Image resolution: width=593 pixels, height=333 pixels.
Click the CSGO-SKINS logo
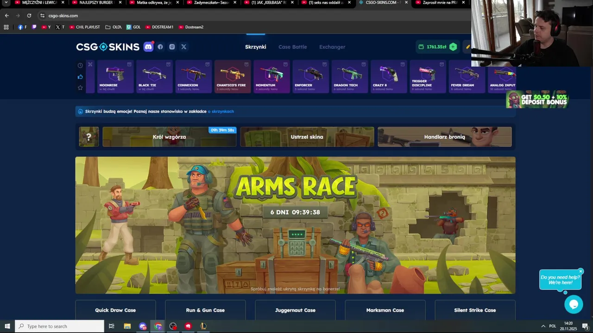click(108, 47)
